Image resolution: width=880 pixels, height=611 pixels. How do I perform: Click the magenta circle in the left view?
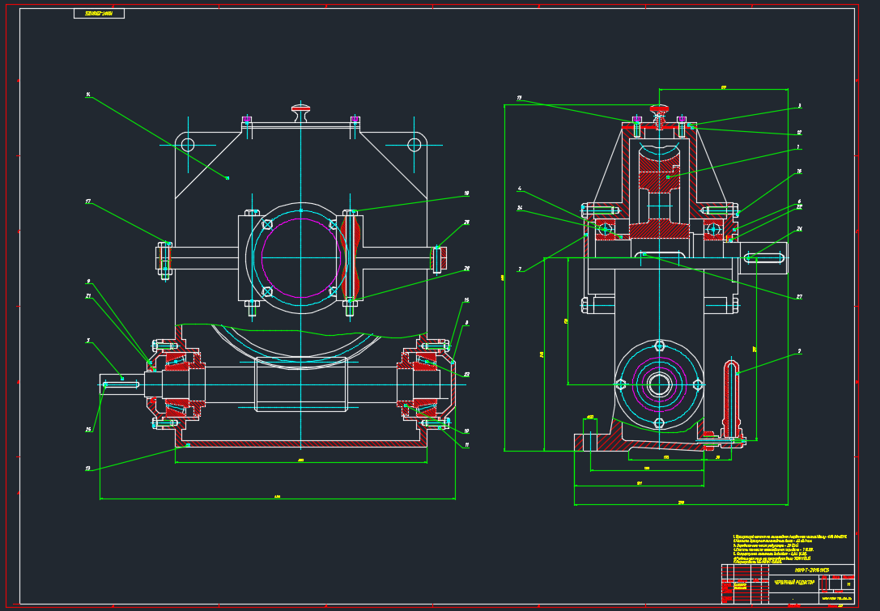click(x=301, y=257)
